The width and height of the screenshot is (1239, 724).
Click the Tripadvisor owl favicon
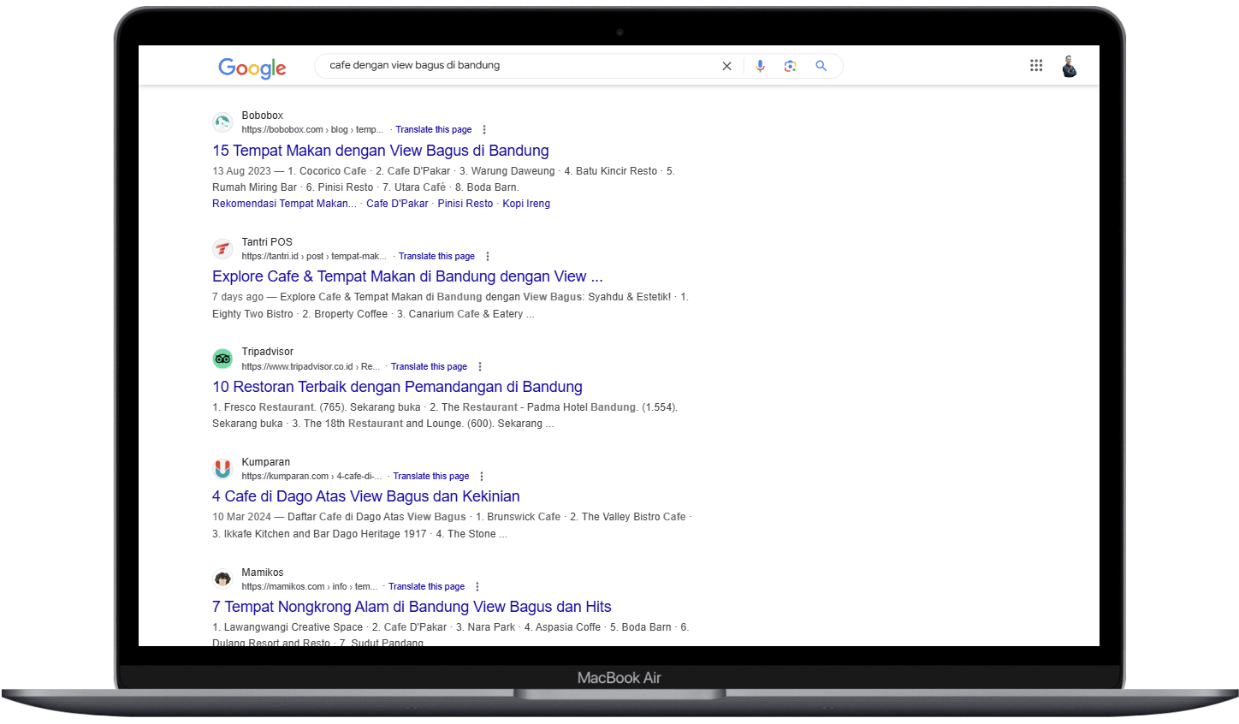tap(222, 359)
